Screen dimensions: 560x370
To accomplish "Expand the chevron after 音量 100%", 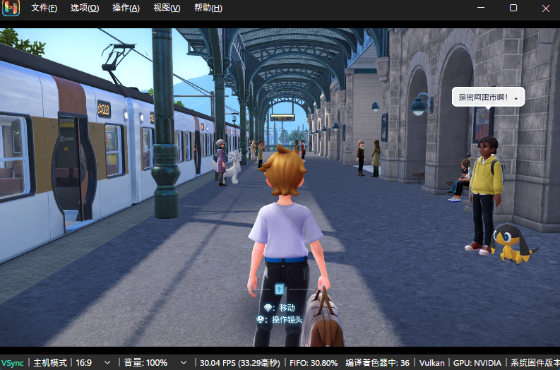I will click(183, 362).
